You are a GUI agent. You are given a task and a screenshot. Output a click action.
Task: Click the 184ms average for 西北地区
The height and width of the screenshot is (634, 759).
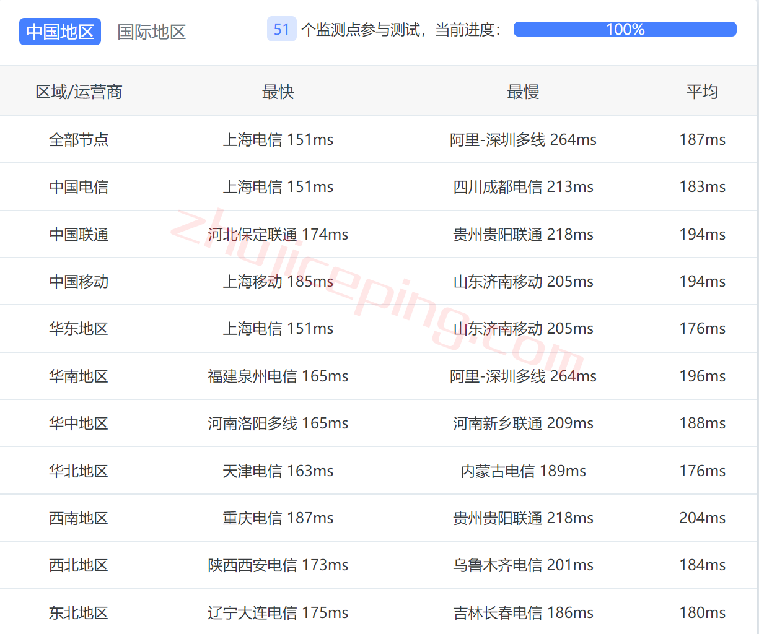pyautogui.click(x=702, y=565)
